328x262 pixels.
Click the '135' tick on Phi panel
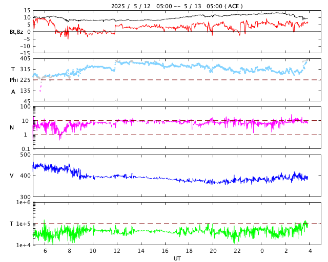tap(25, 91)
